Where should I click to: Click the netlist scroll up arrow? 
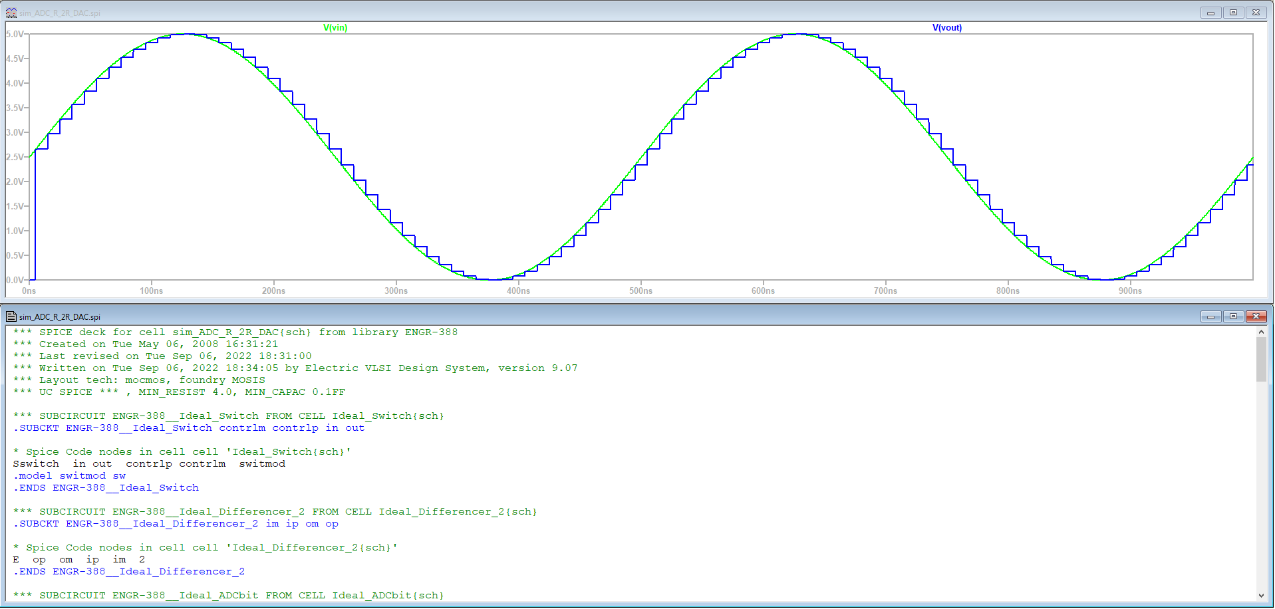[1261, 332]
